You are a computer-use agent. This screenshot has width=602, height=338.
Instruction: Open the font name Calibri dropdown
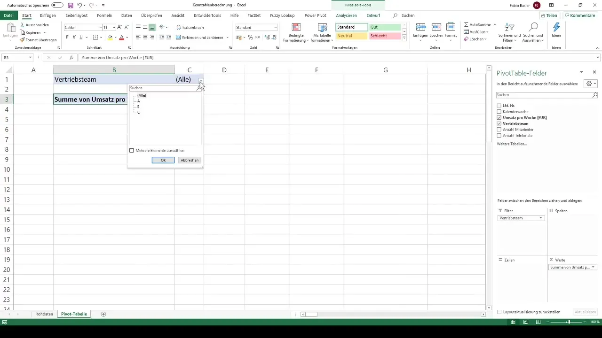click(x=100, y=28)
